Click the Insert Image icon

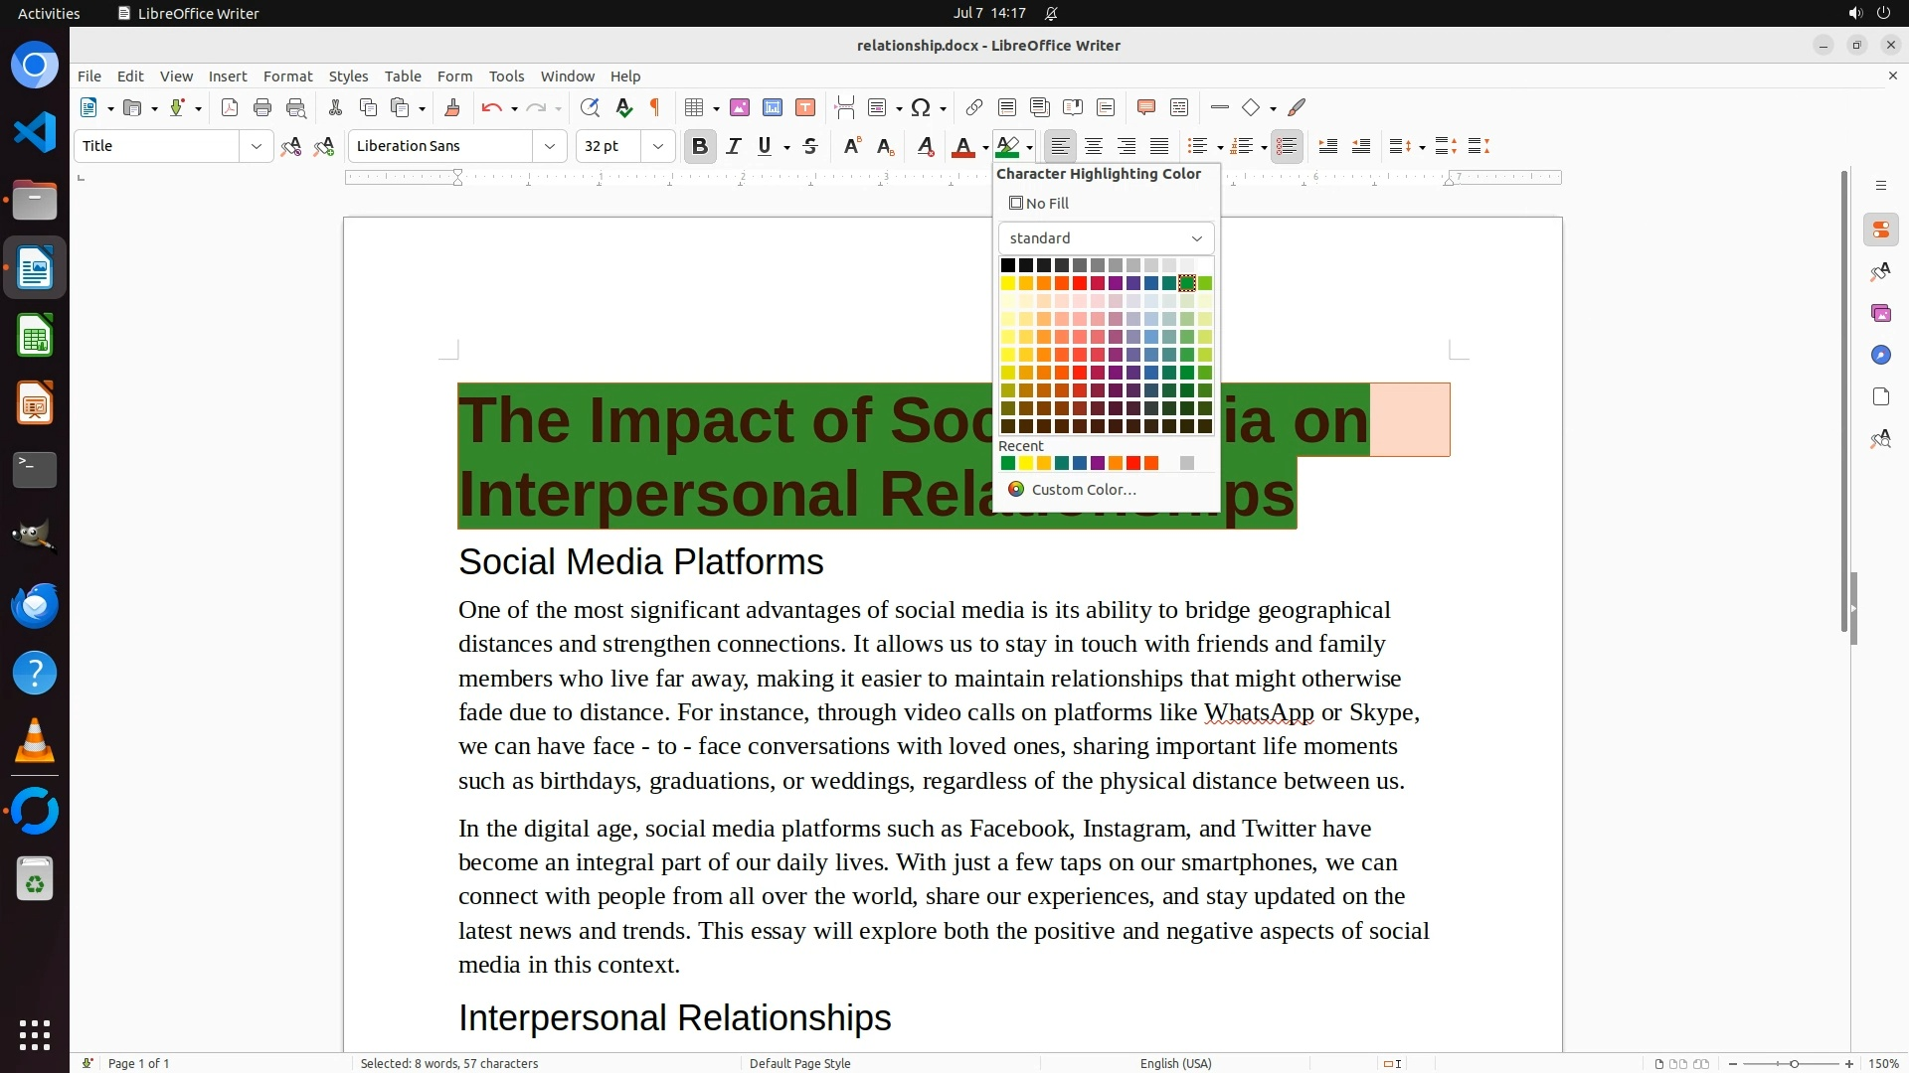[x=740, y=107]
